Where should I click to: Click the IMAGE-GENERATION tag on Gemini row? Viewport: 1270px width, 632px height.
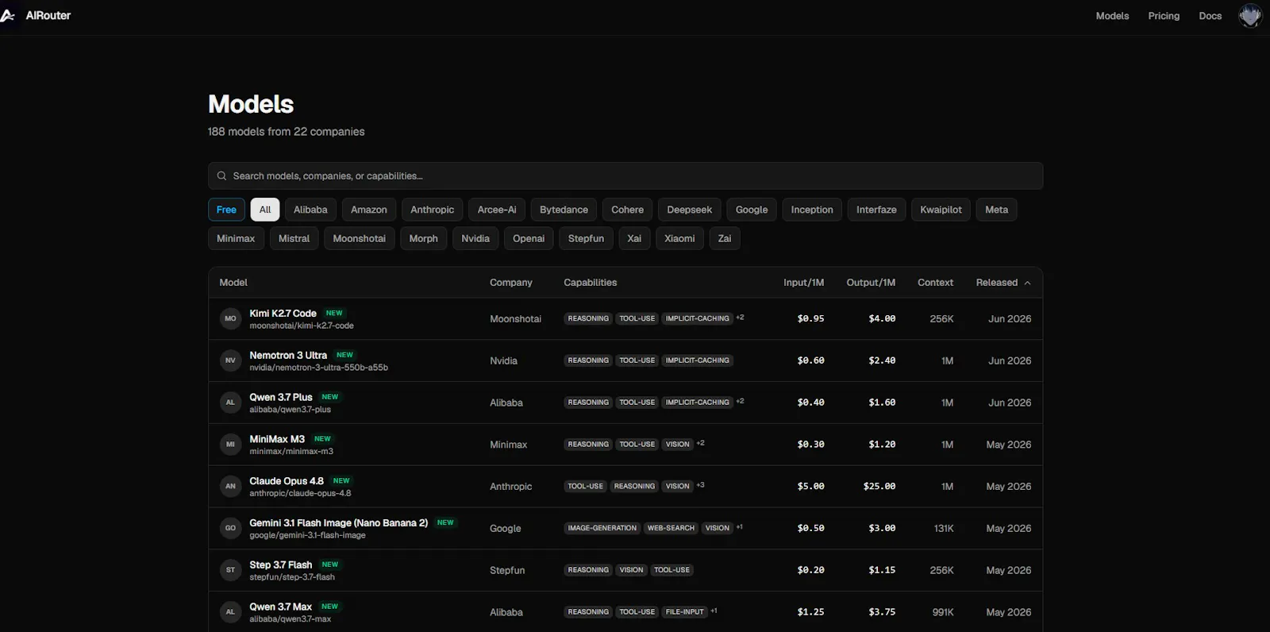(x=602, y=528)
